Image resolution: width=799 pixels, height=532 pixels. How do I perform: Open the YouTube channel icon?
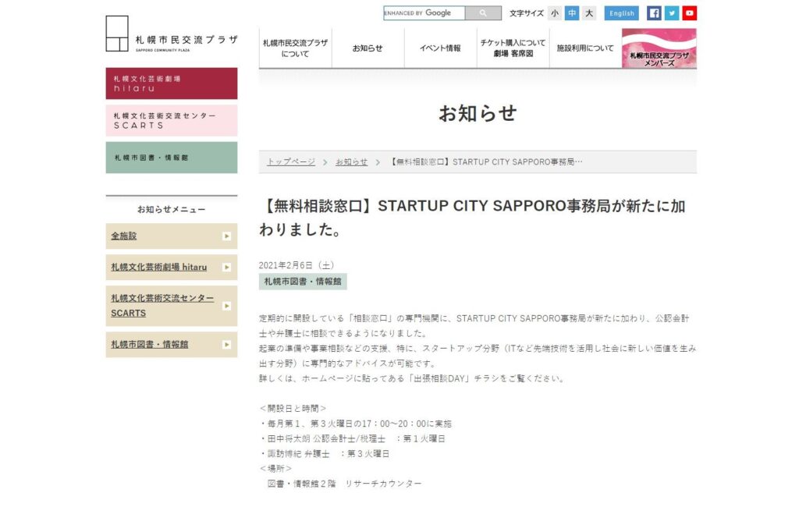[690, 13]
